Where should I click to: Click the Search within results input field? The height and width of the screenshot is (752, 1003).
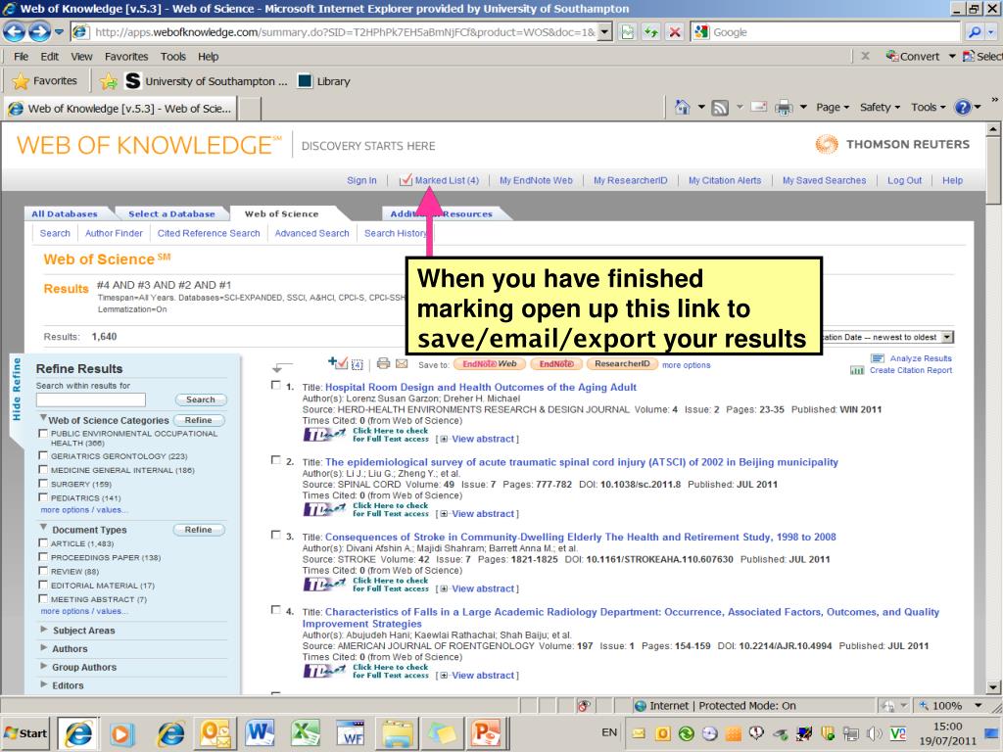coord(91,399)
